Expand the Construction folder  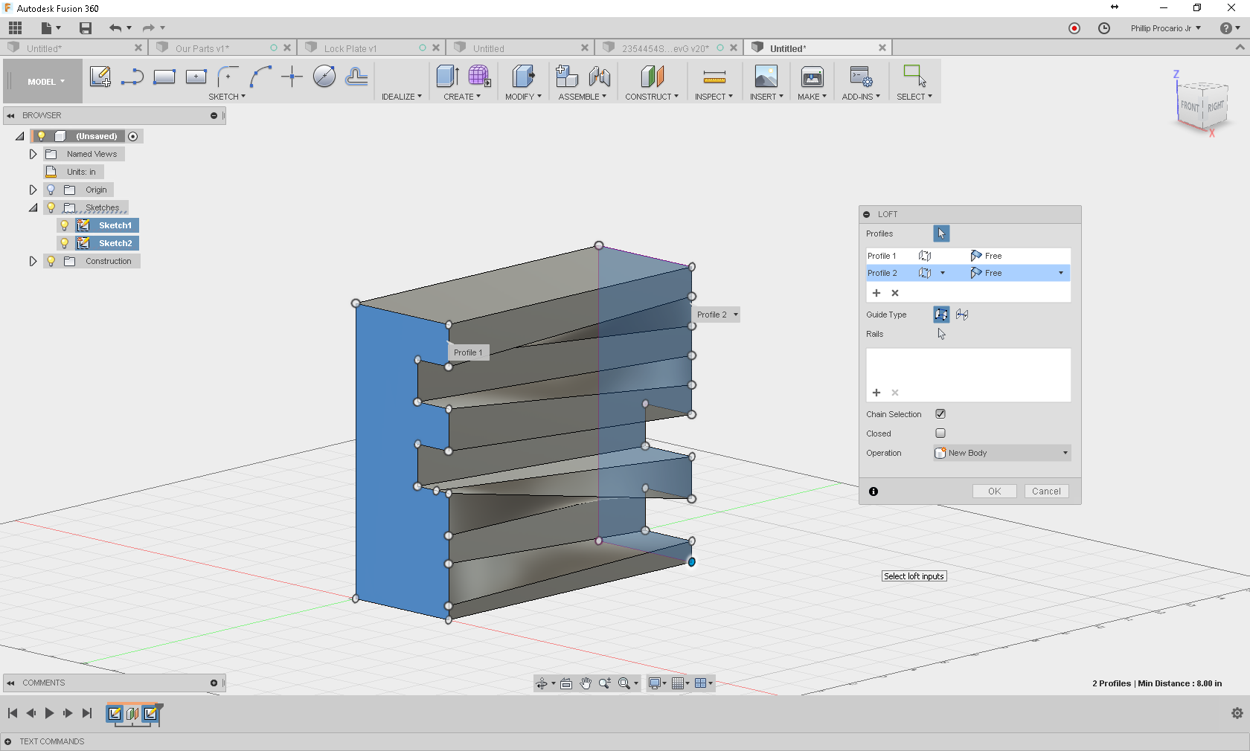33,261
